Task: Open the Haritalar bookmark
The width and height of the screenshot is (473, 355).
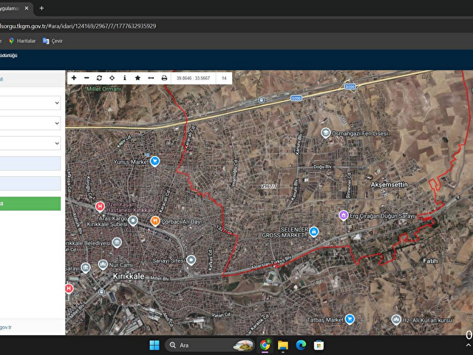Action: (x=22, y=41)
